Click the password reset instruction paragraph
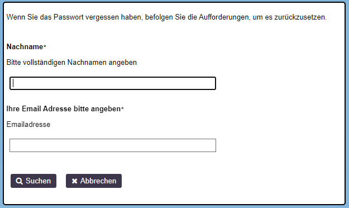Screen dimensions: 349x208 tap(166, 17)
